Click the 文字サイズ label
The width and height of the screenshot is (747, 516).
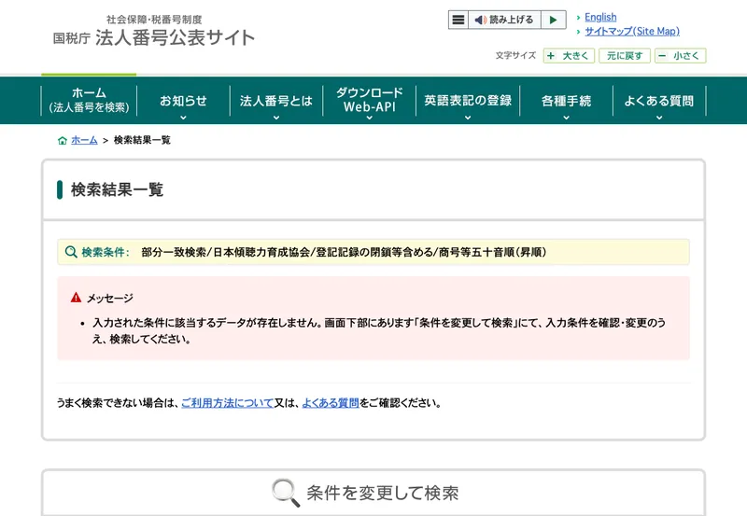515,55
